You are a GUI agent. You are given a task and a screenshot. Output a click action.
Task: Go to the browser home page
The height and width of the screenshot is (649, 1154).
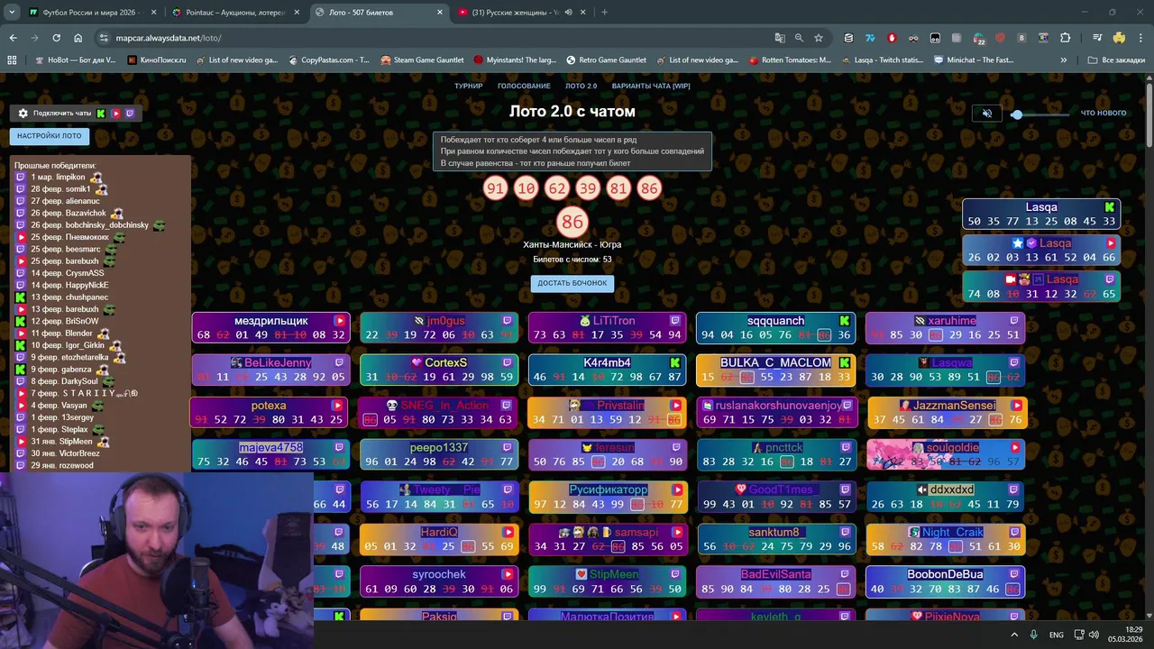tap(78, 38)
